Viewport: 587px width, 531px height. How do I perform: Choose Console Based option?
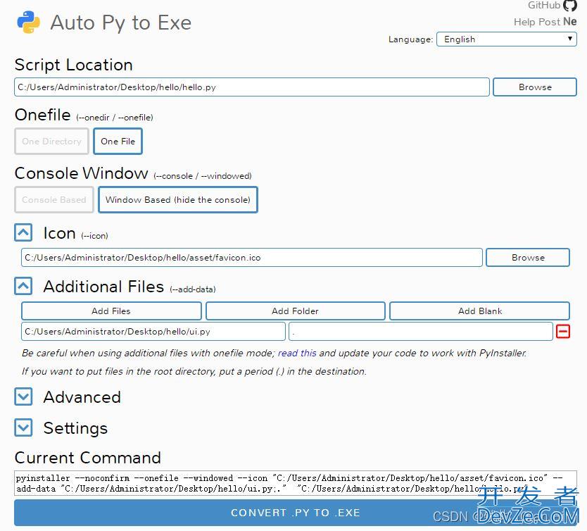click(54, 199)
